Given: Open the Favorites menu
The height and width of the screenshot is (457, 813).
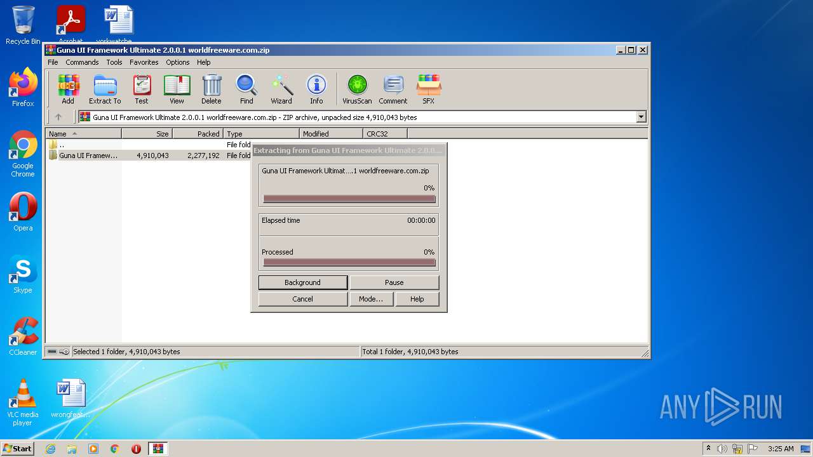Looking at the screenshot, I should [144, 62].
